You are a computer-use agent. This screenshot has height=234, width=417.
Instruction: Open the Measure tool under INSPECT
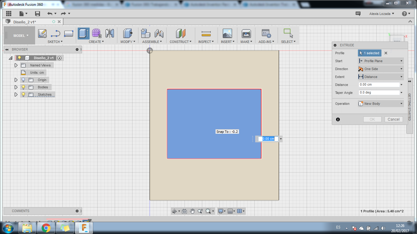tap(206, 34)
